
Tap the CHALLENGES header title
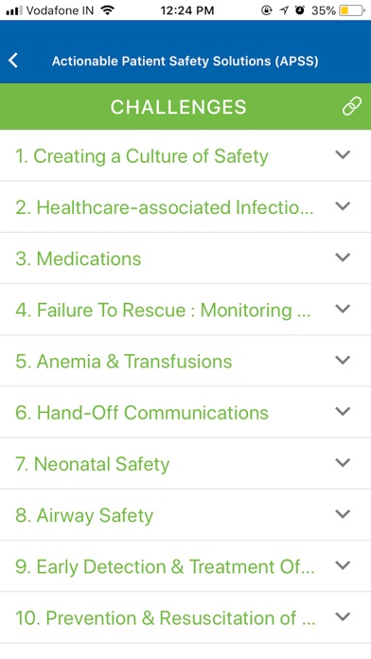(179, 107)
